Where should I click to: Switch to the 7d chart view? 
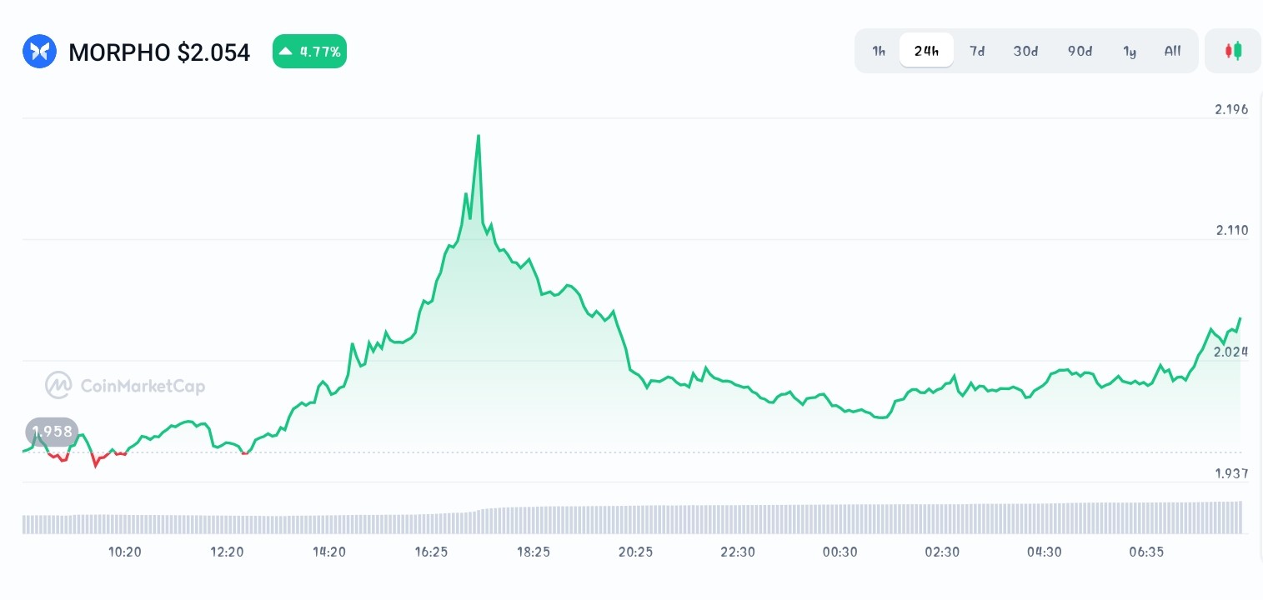coord(977,51)
